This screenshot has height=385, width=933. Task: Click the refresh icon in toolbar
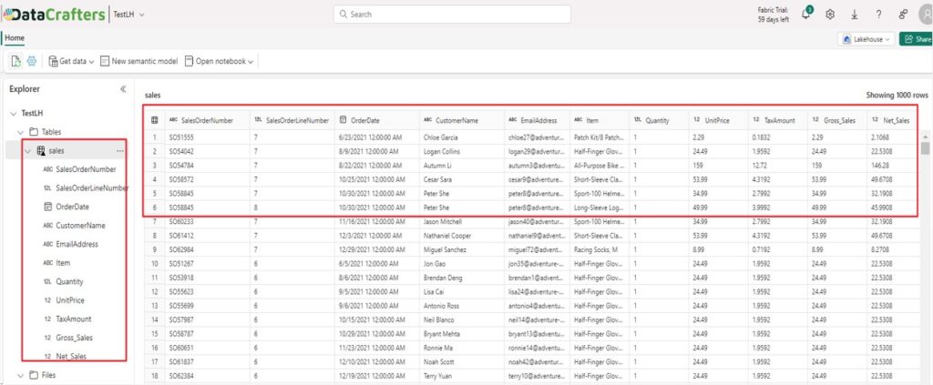click(x=17, y=61)
